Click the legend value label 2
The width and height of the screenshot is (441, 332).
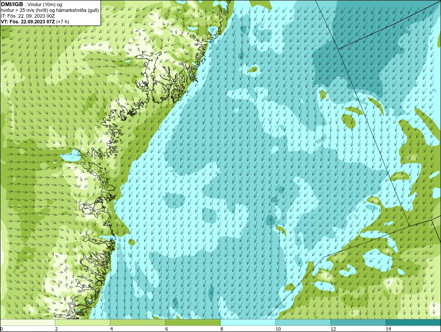click(x=56, y=329)
